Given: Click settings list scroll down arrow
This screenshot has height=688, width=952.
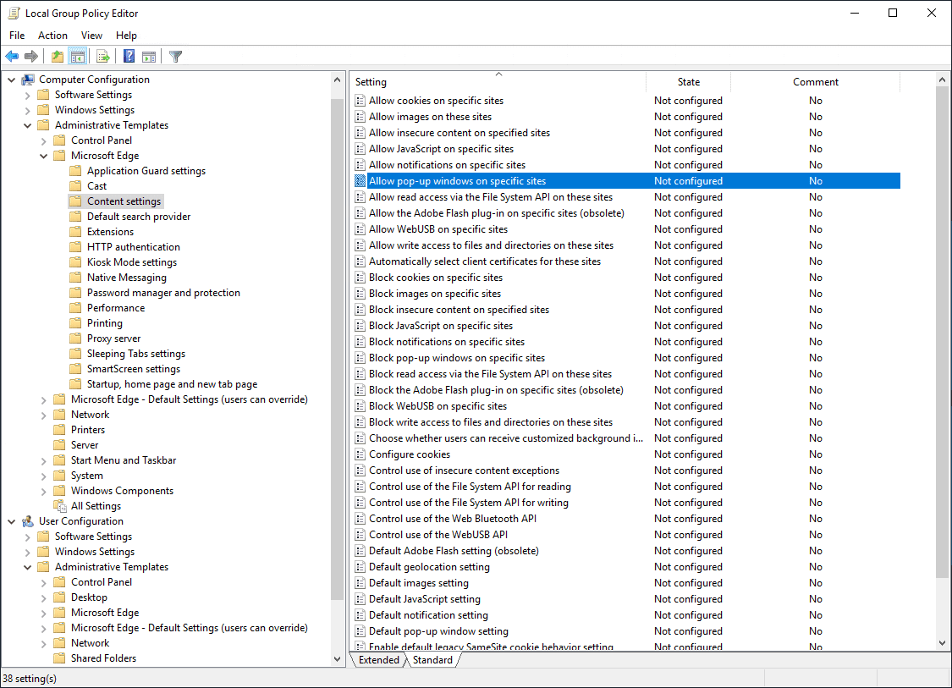Looking at the screenshot, I should (x=942, y=642).
